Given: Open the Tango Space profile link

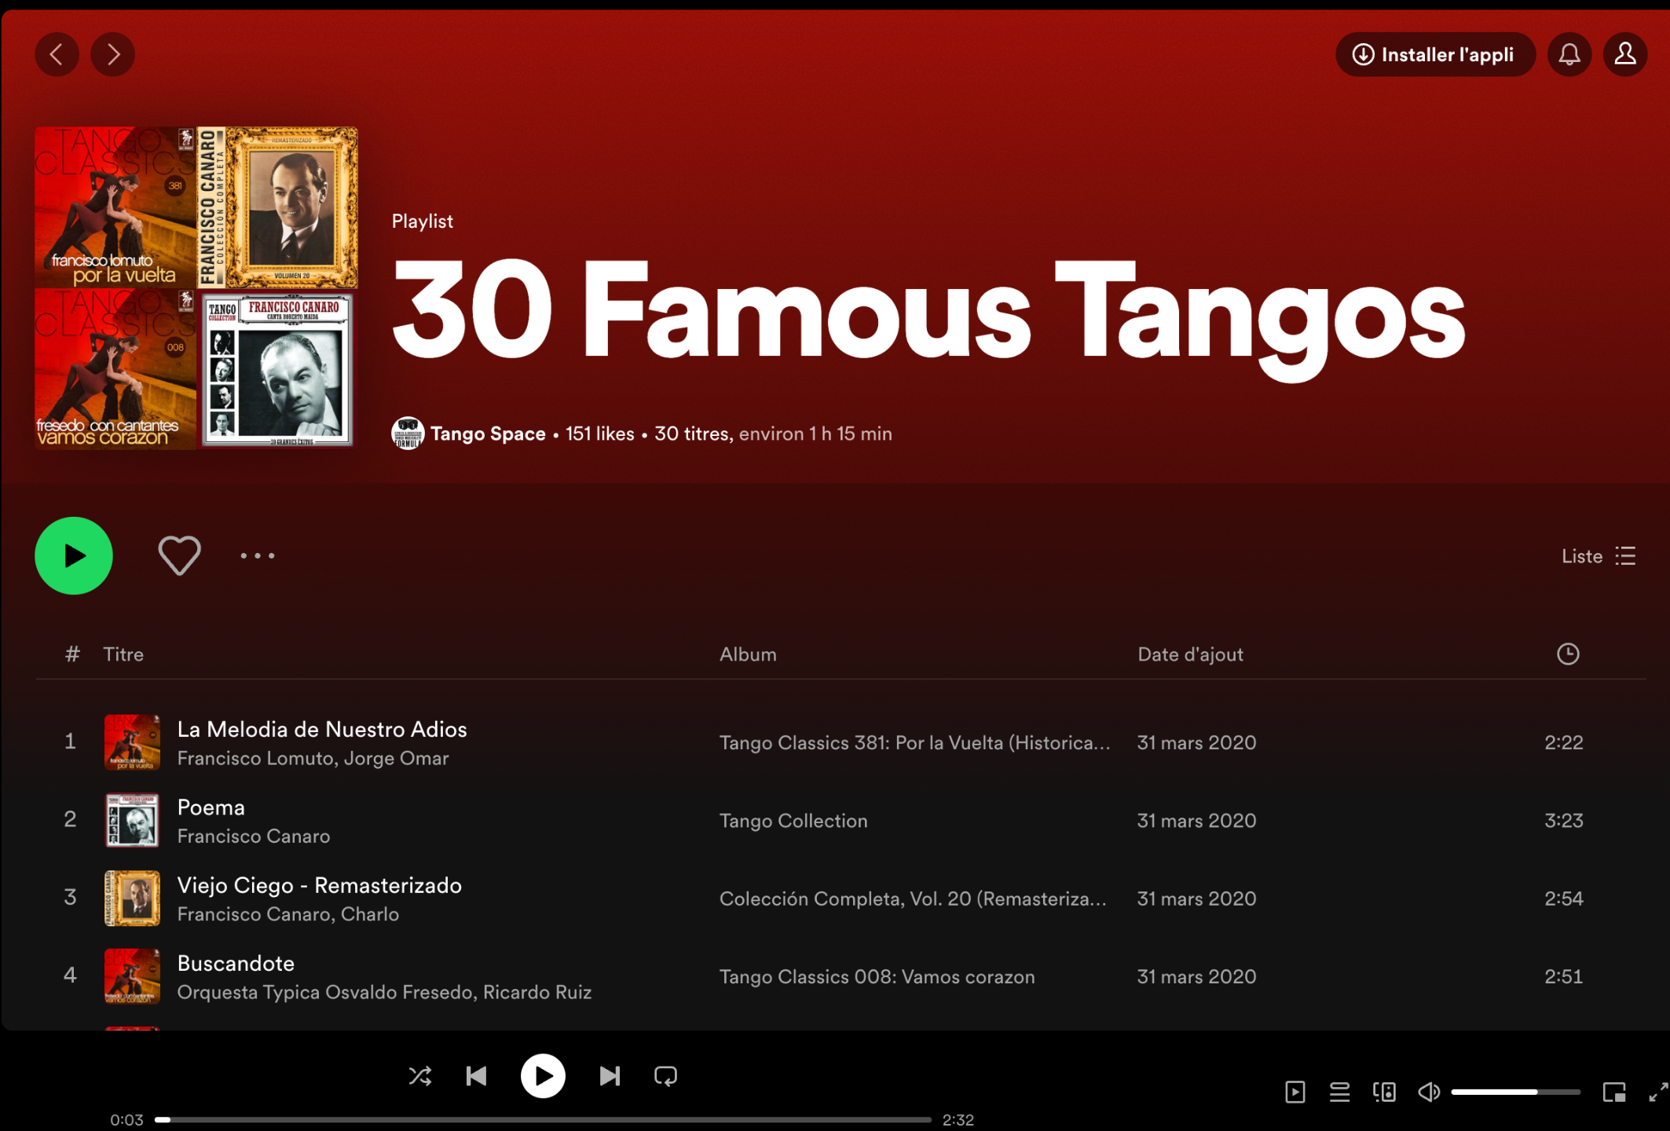Looking at the screenshot, I should coord(488,434).
